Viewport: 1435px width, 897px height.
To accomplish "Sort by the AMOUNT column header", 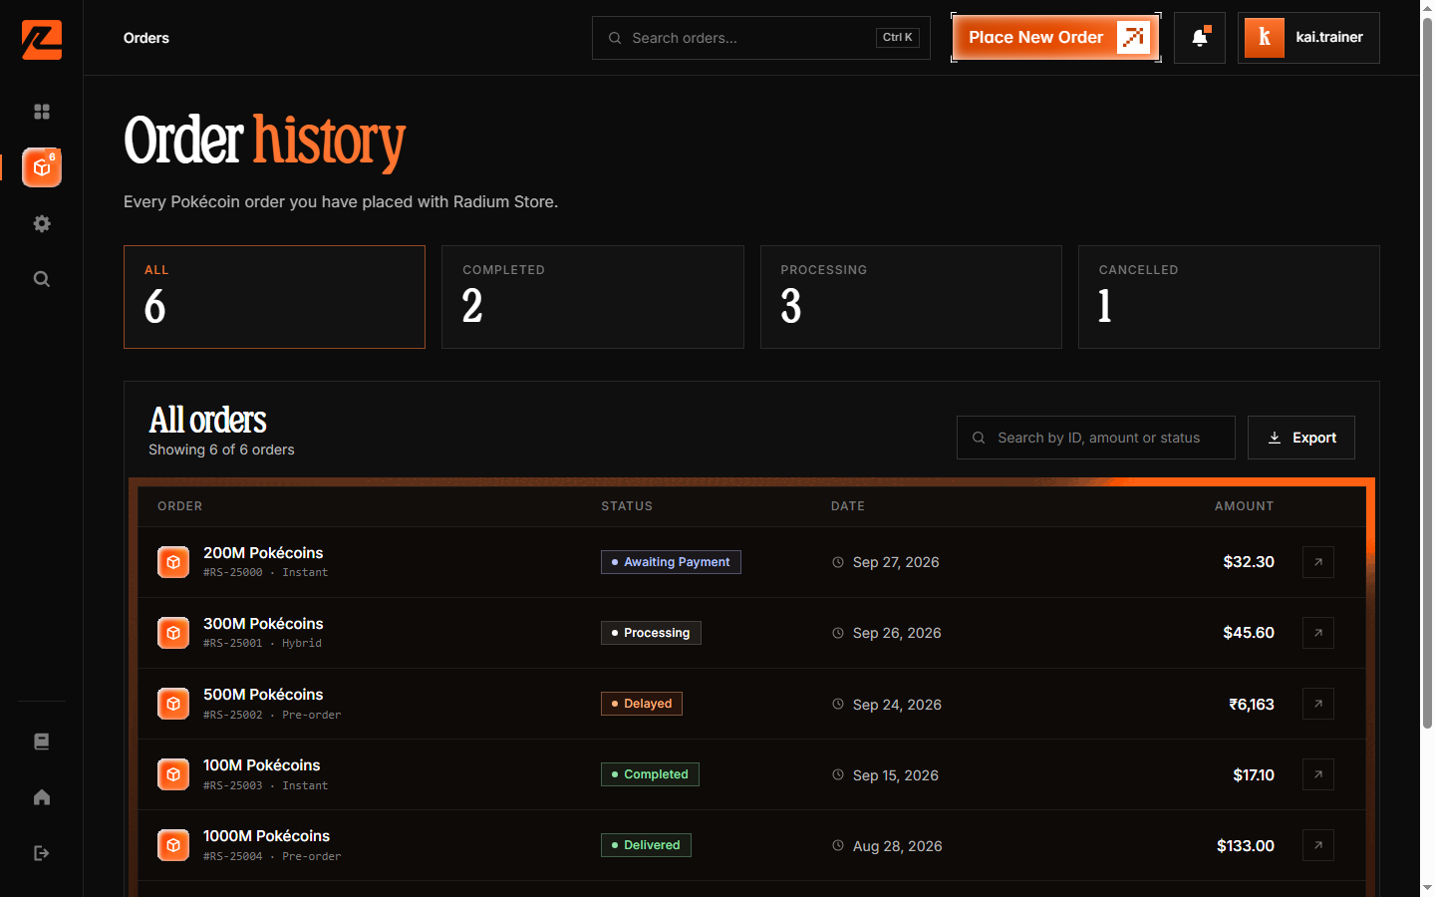I will pos(1244,506).
